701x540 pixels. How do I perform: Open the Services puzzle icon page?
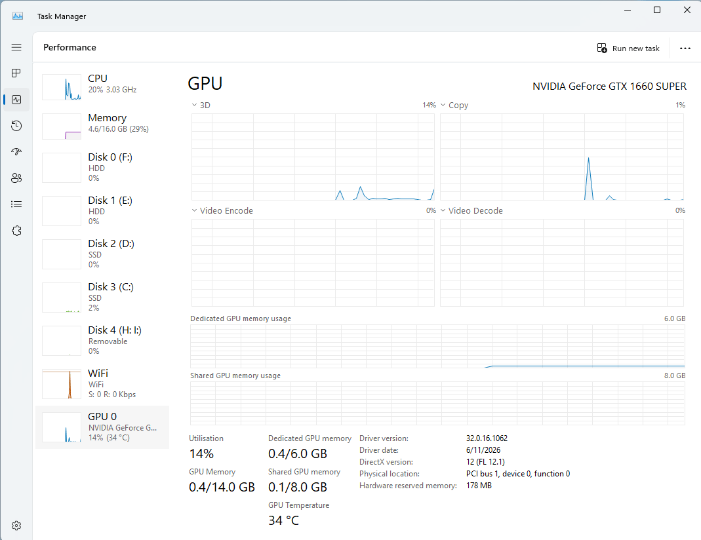[16, 231]
